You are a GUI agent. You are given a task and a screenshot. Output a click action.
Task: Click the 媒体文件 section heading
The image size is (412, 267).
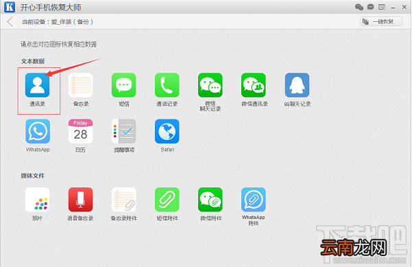pos(33,176)
